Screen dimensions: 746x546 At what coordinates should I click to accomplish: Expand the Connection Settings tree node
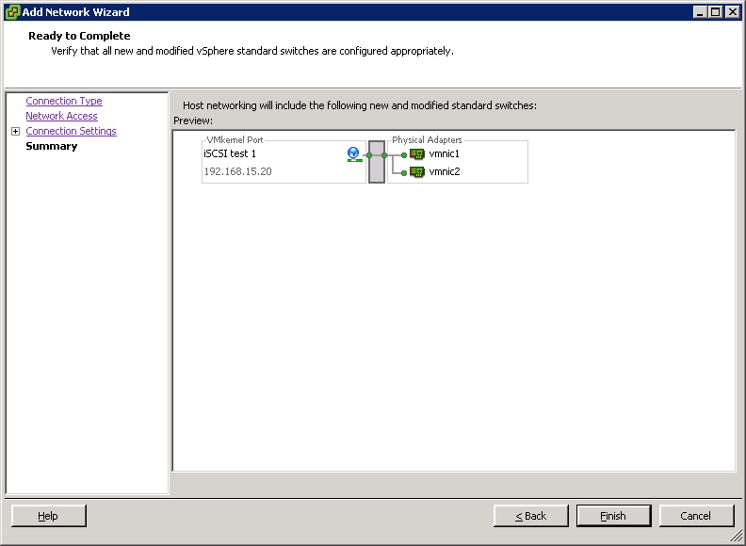(15, 132)
